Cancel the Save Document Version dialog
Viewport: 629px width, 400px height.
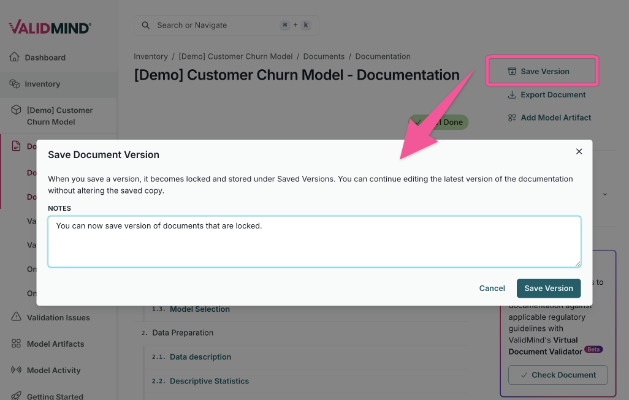coord(492,288)
